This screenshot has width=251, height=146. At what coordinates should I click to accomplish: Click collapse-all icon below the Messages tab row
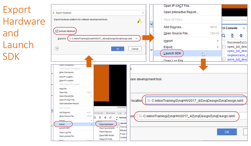click(100, 118)
